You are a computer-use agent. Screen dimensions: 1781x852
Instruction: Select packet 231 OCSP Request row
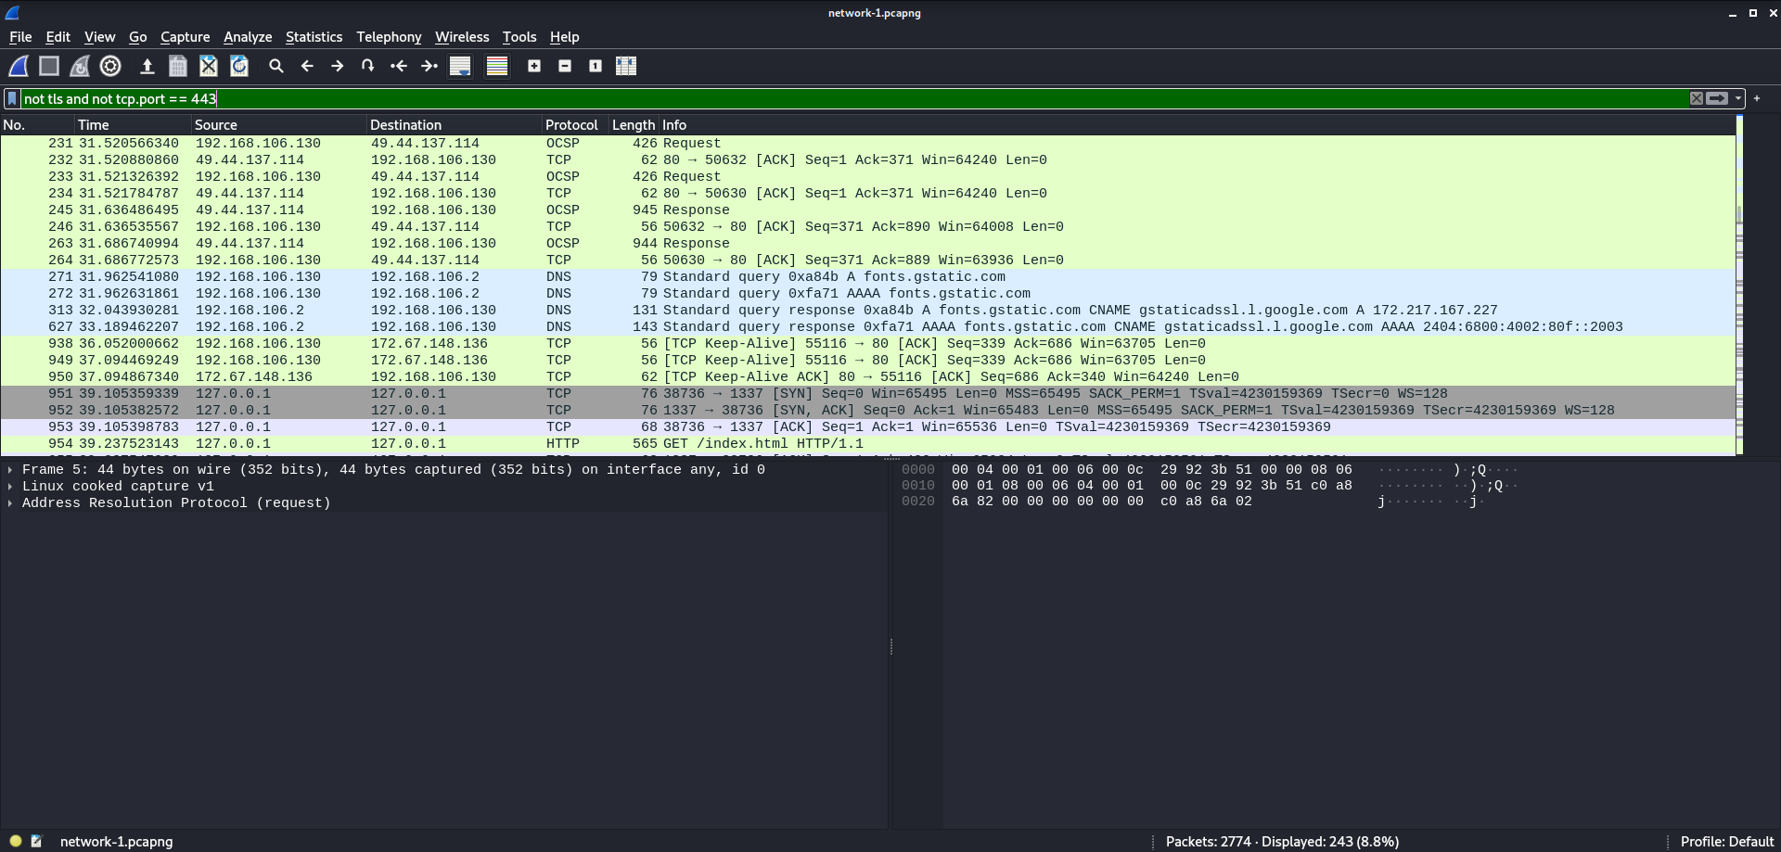pyautogui.click(x=868, y=144)
